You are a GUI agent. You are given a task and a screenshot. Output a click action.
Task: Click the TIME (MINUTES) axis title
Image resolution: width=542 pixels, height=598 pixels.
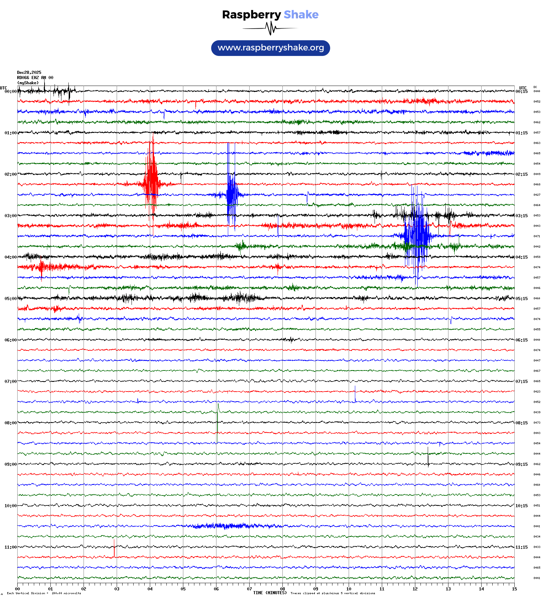[270, 593]
